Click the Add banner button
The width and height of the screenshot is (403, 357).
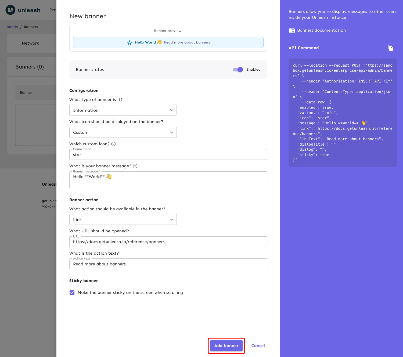point(226,346)
